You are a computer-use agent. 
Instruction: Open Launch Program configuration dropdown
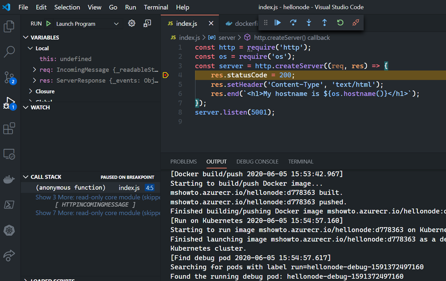(87, 24)
